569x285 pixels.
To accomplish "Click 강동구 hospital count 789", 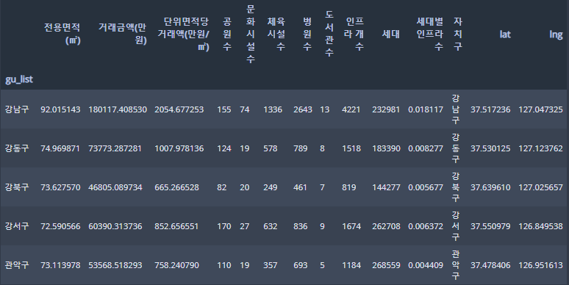I will [x=301, y=148].
